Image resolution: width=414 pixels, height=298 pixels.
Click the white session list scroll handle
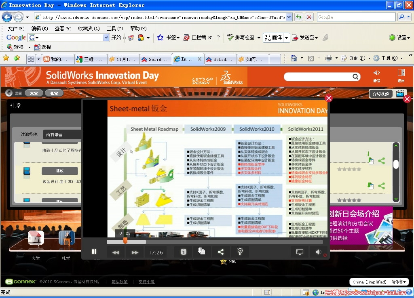tap(396, 164)
